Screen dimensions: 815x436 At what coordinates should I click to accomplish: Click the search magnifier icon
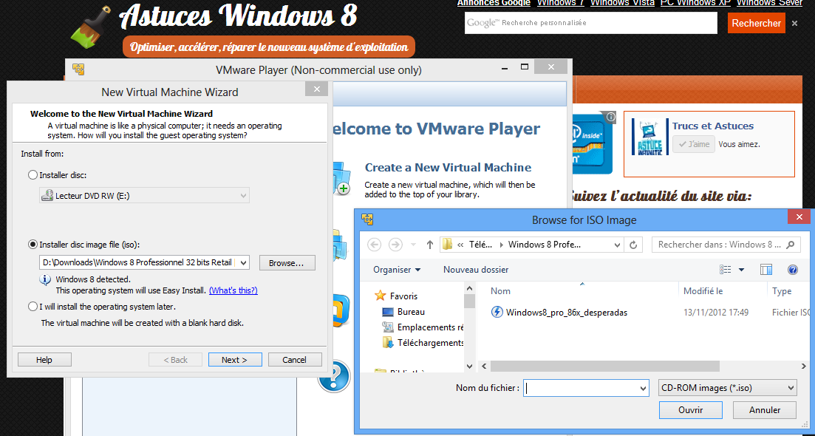coord(791,245)
